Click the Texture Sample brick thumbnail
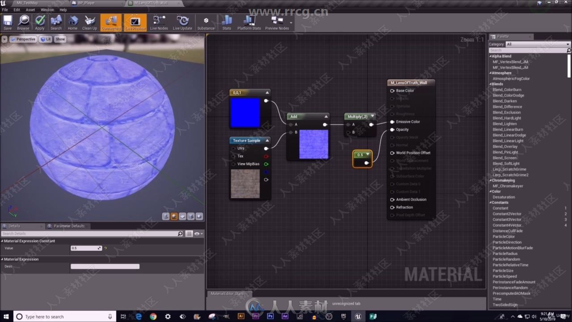 (x=245, y=184)
